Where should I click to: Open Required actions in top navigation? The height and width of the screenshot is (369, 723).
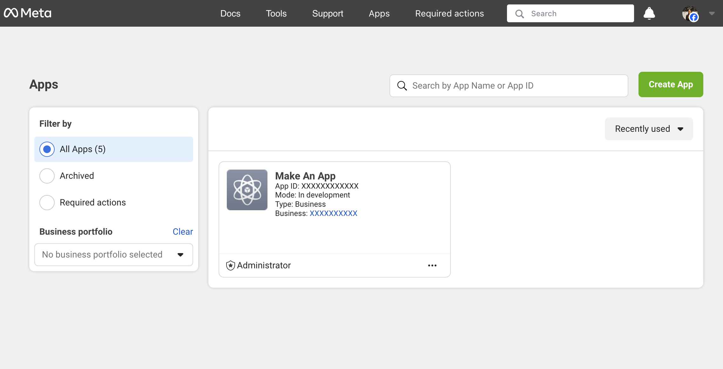pos(449,13)
